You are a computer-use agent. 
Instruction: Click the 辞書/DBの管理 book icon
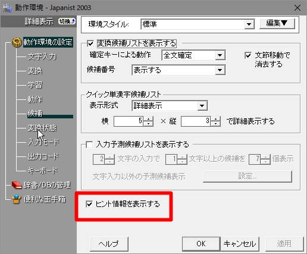[x=17, y=185]
